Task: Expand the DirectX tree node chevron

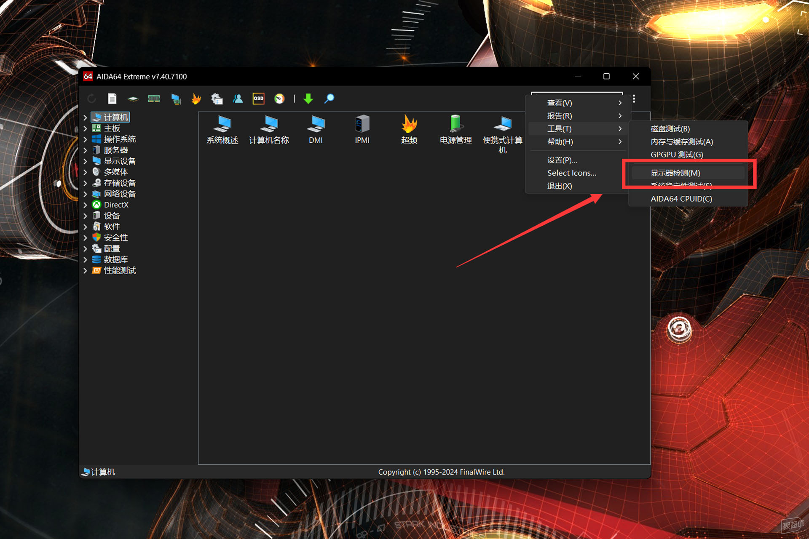Action: [85, 205]
